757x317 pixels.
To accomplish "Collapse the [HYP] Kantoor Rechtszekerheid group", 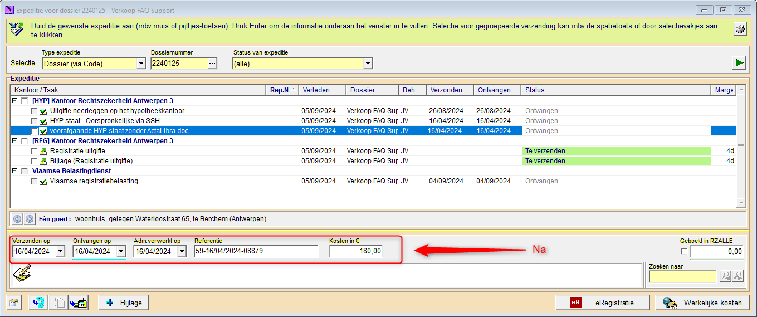I will click(14, 101).
